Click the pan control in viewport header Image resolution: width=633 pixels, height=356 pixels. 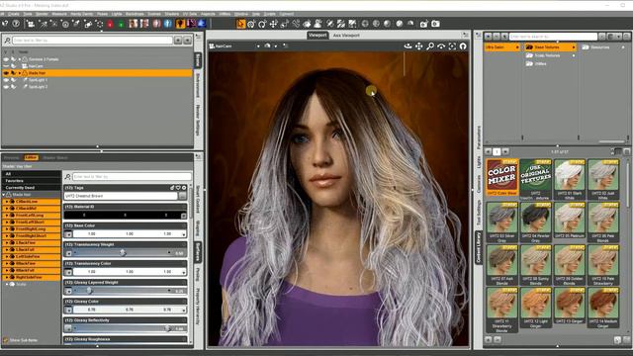pos(419,46)
